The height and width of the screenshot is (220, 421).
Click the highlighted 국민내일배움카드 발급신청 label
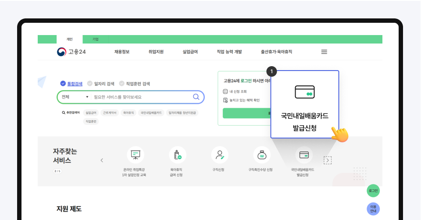click(305, 122)
